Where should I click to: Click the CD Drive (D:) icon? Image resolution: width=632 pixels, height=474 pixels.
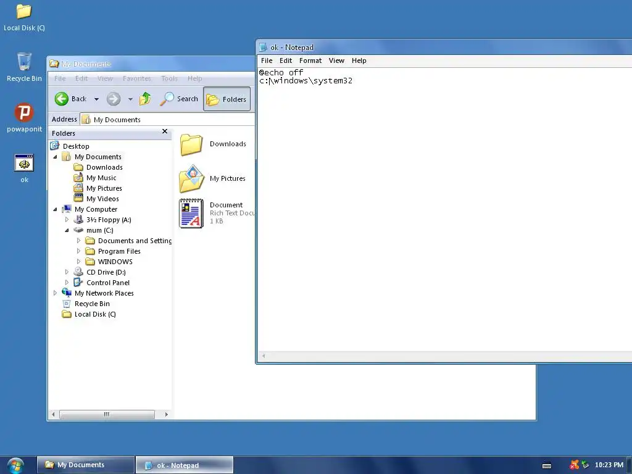tap(78, 272)
